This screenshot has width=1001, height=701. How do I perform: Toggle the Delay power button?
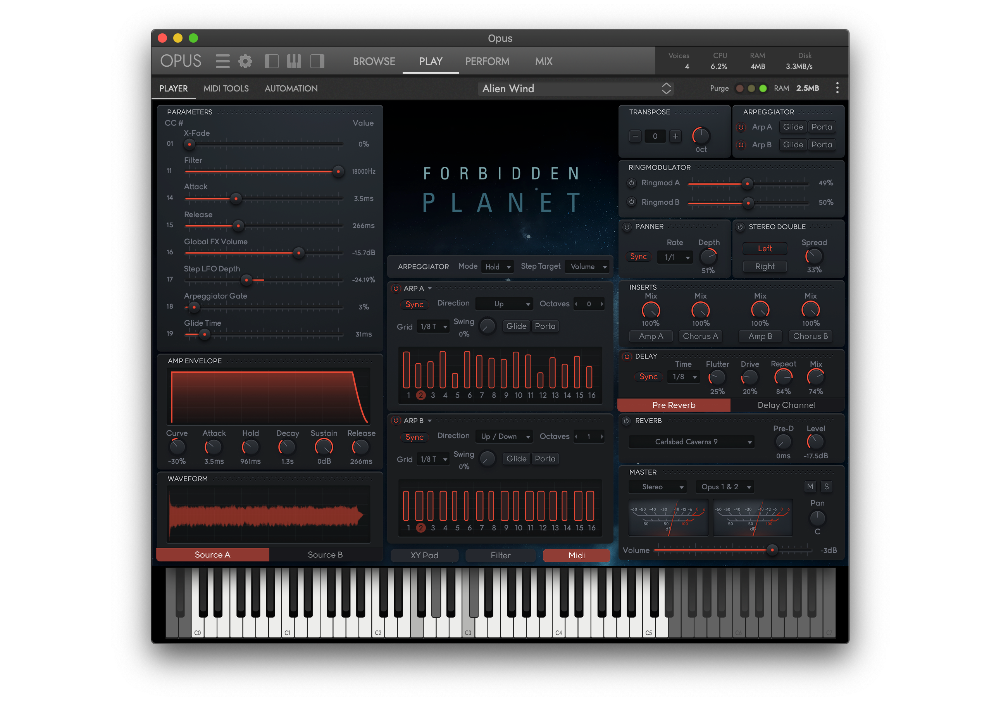627,356
